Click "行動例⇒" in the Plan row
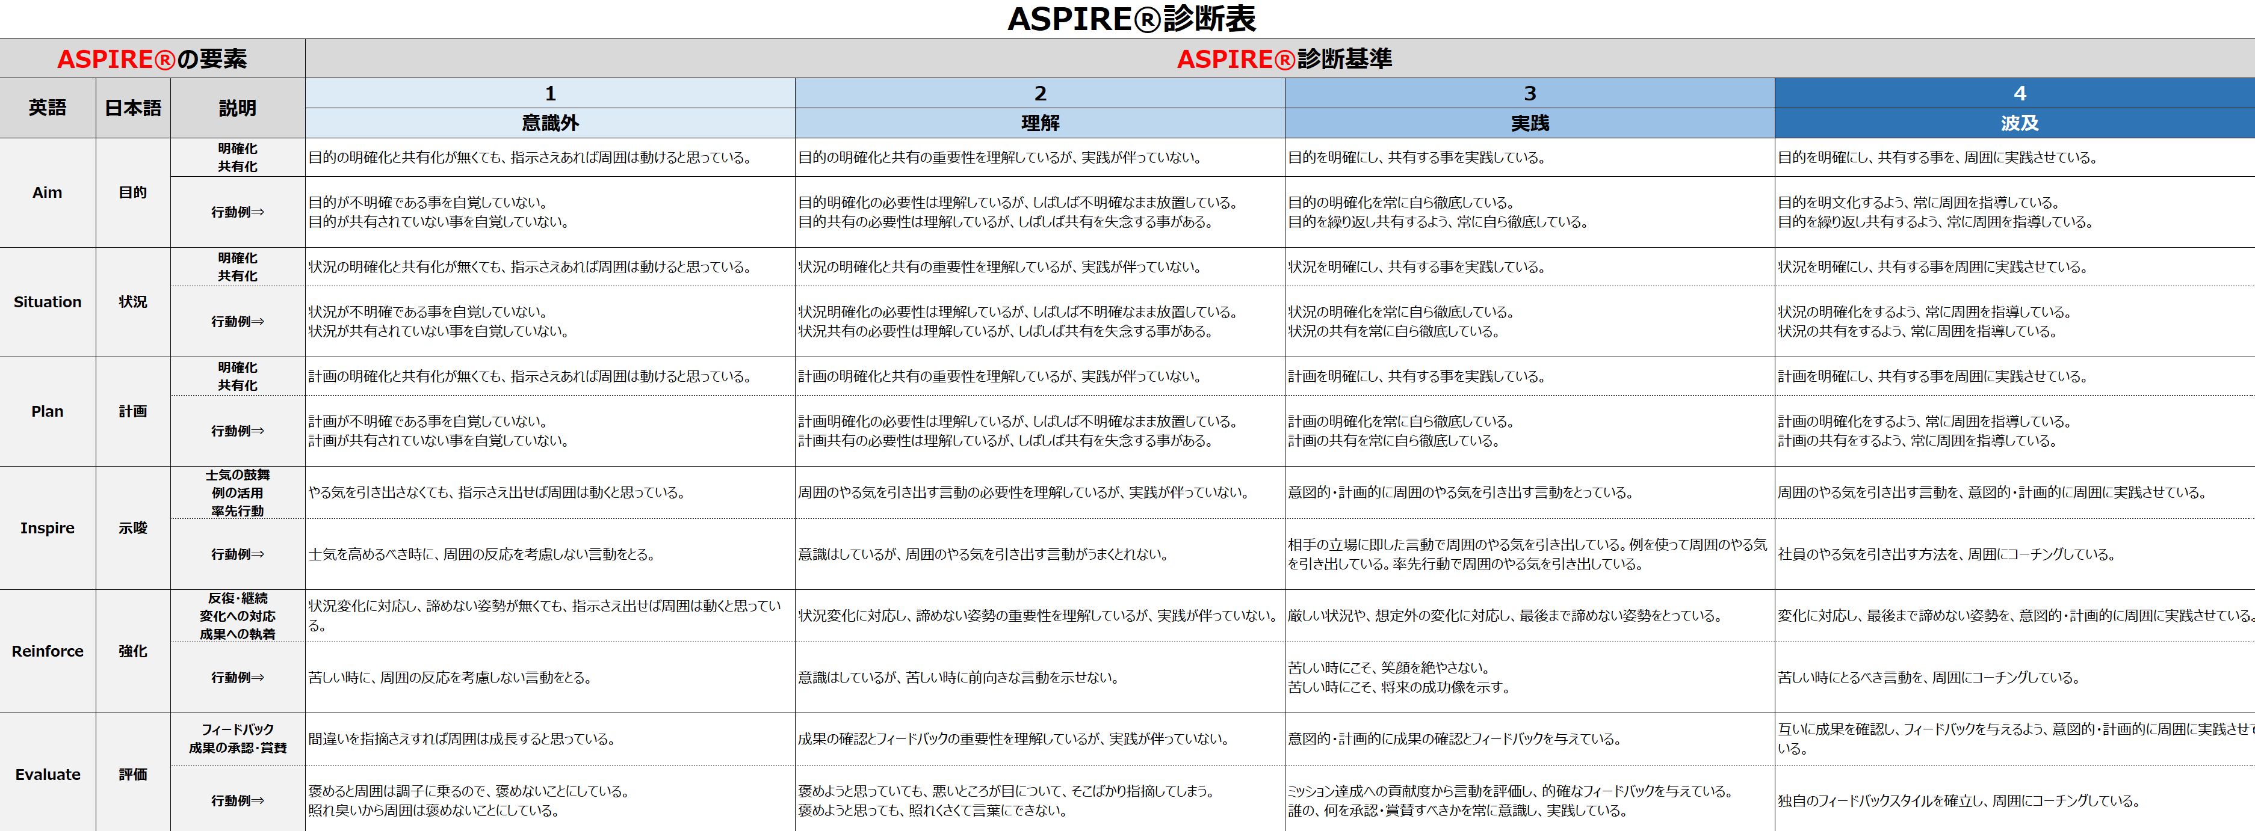The height and width of the screenshot is (831, 2255). click(237, 431)
